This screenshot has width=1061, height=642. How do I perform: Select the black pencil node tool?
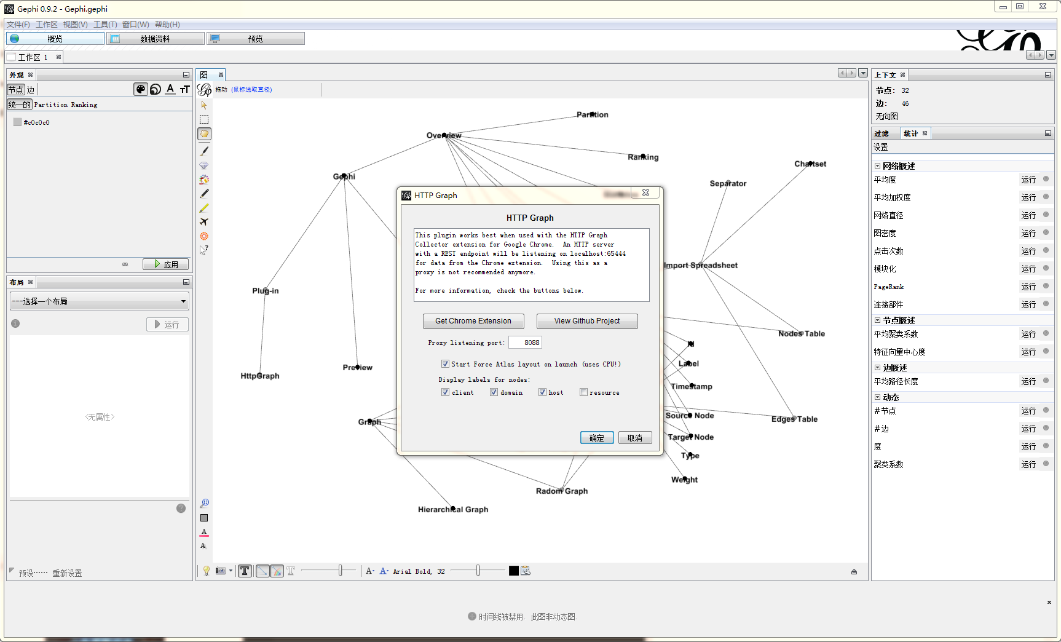coord(204,194)
